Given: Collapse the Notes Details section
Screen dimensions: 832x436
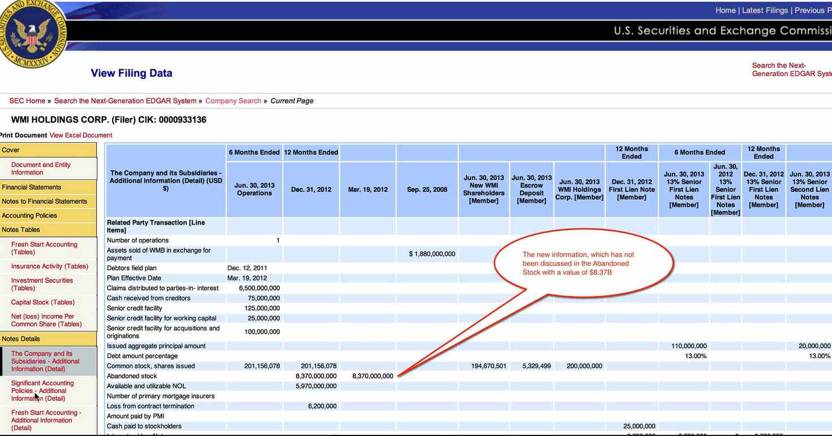Looking at the screenshot, I should [x=49, y=339].
